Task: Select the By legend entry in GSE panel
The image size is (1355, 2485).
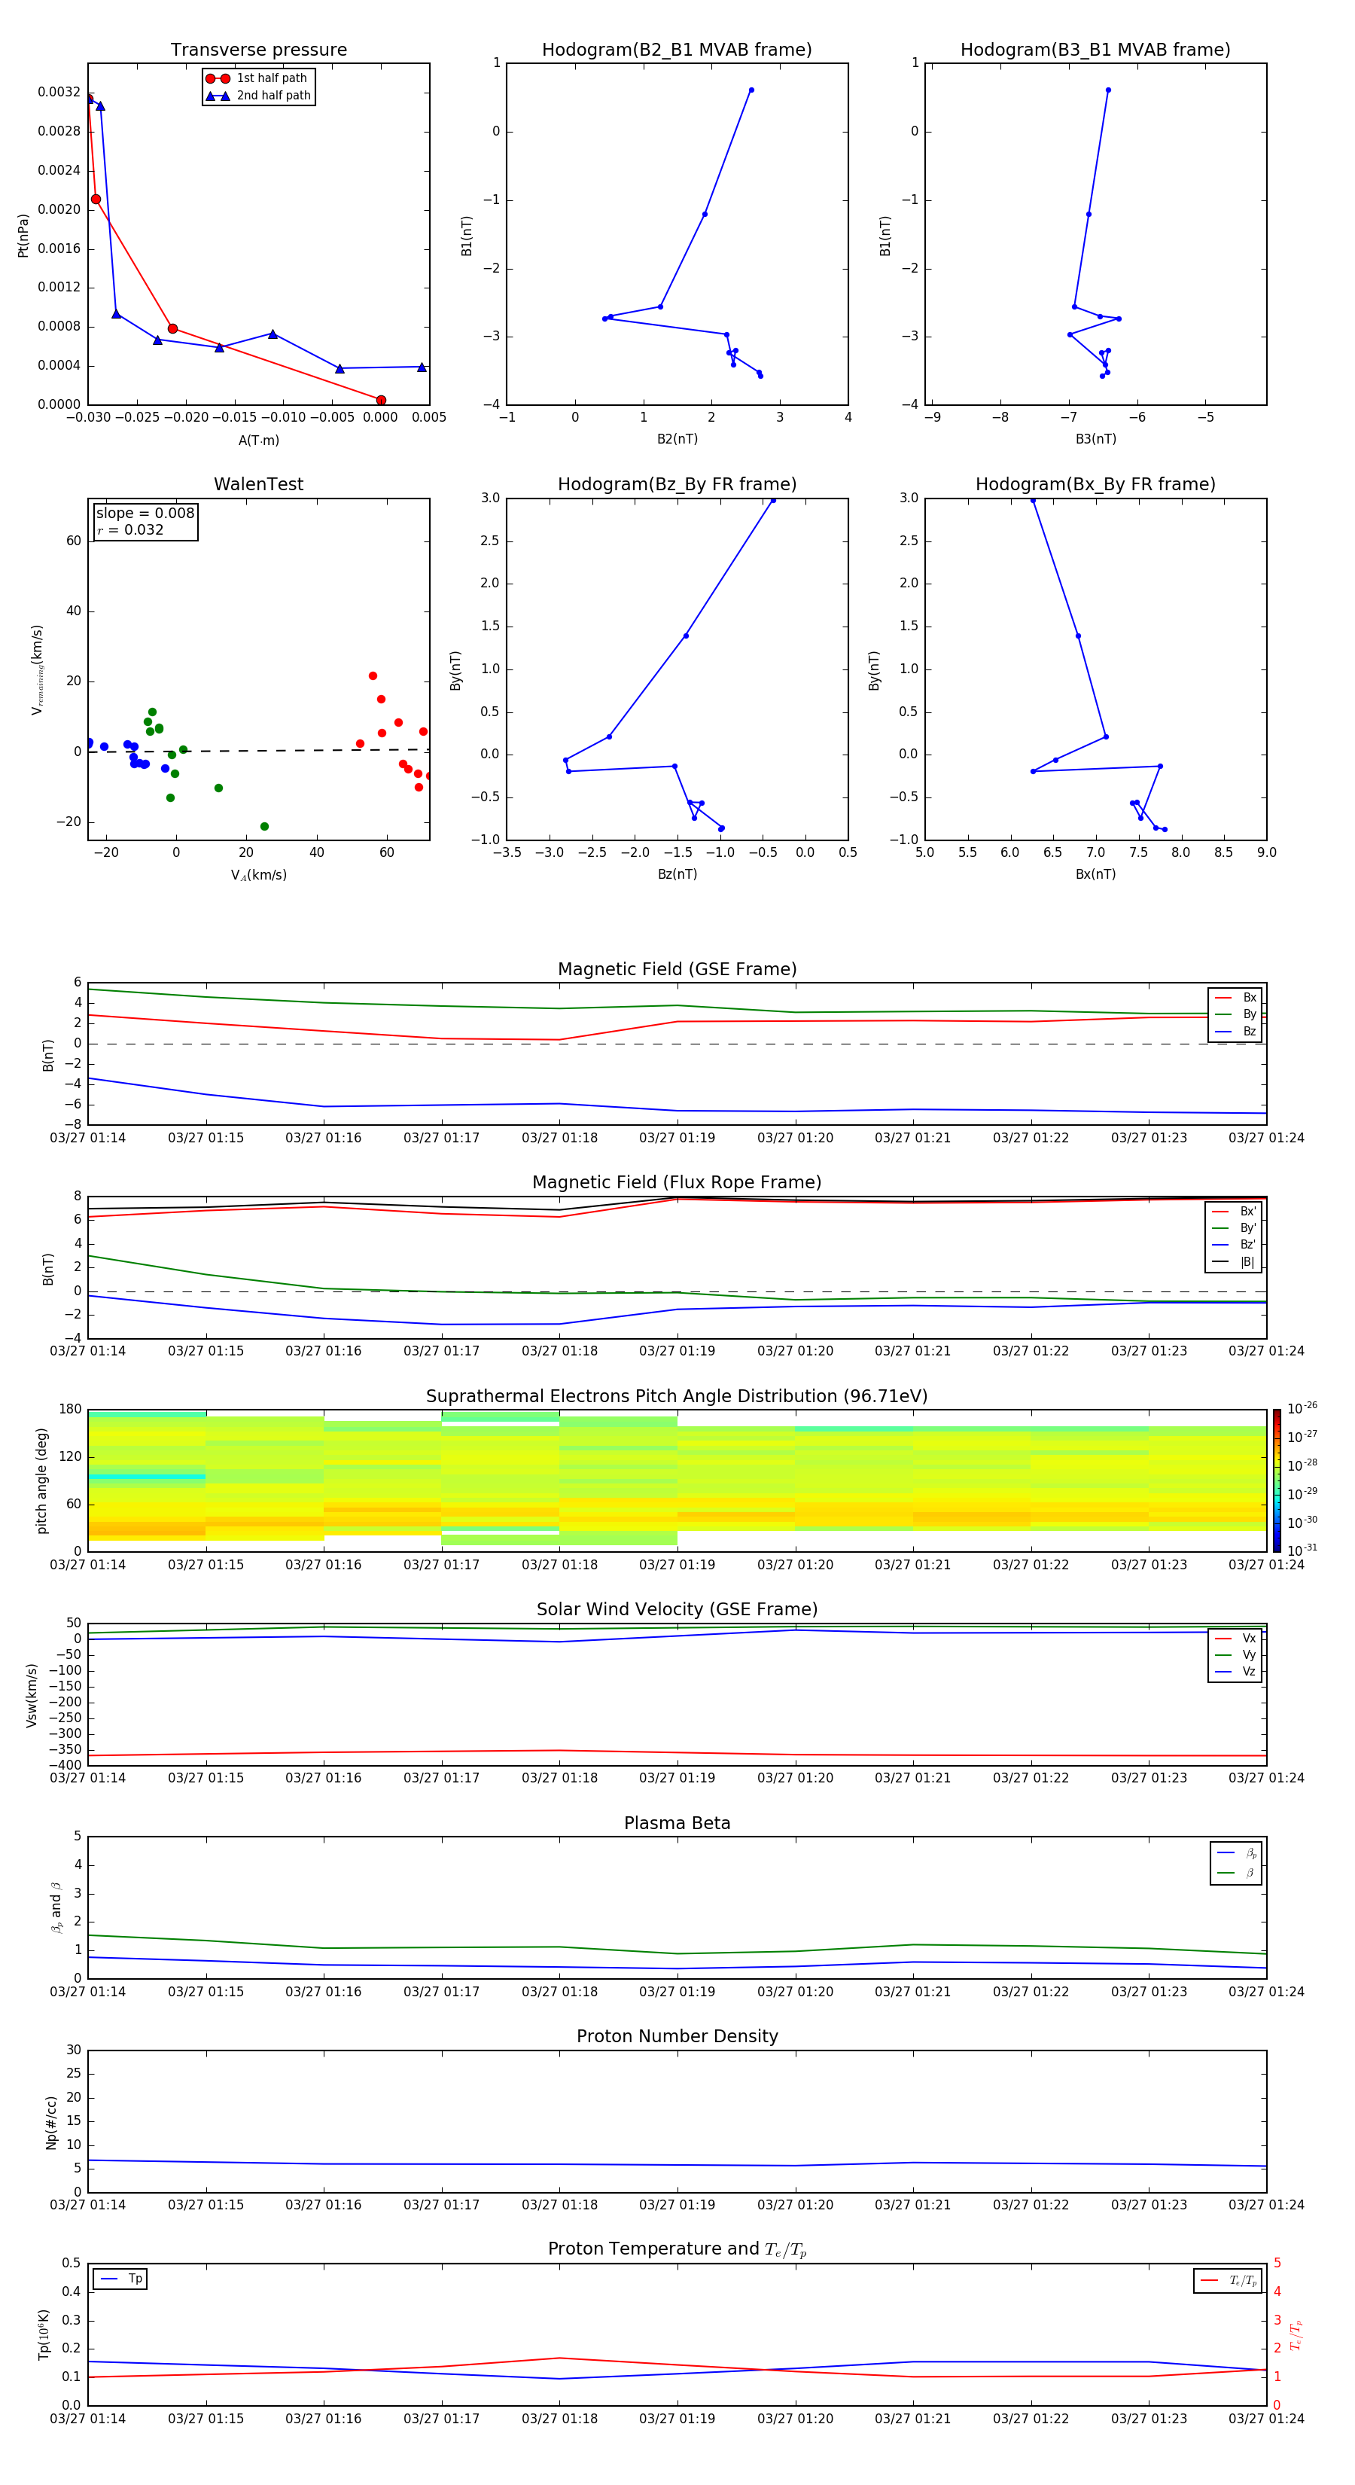Action: [x=1235, y=1014]
